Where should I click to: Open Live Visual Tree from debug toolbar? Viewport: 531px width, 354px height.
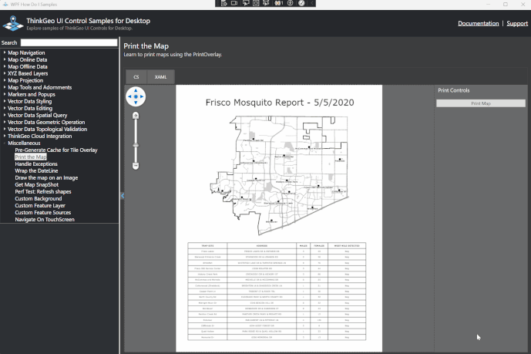[223, 3]
